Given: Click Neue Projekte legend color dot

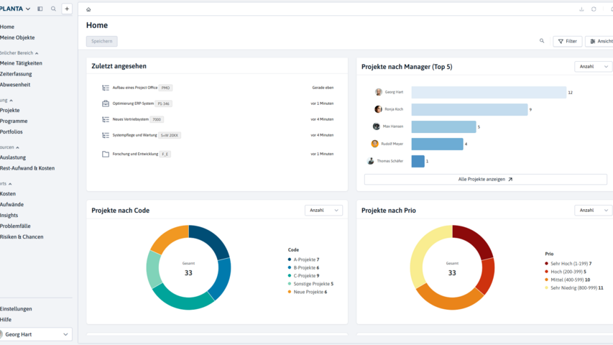Looking at the screenshot, I should click(290, 292).
